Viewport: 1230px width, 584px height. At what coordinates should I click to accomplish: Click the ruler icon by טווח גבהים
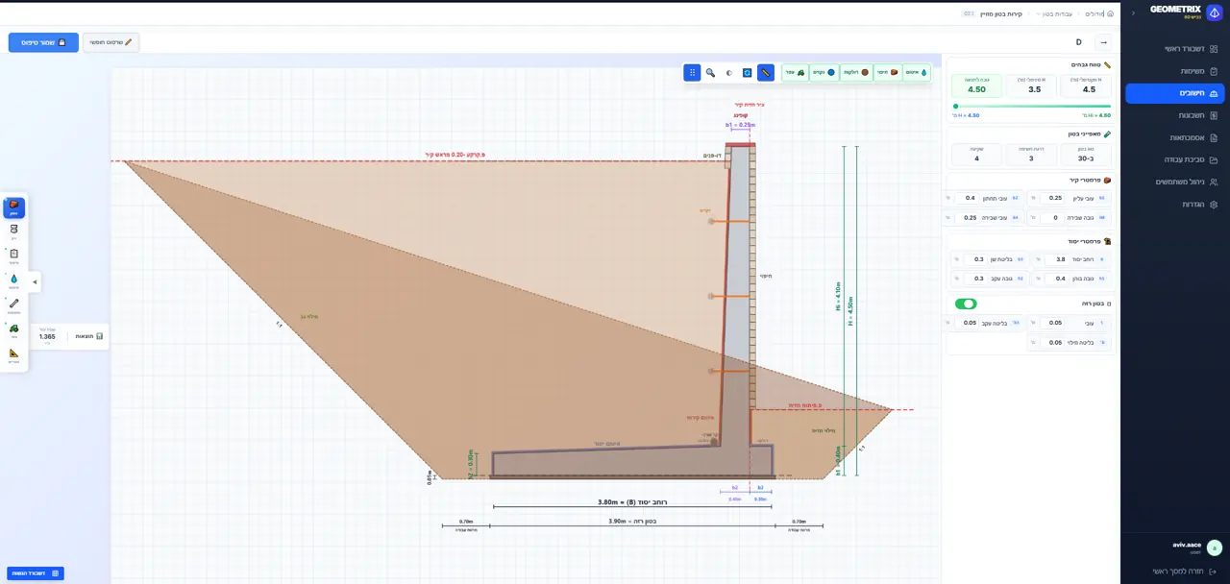click(x=1107, y=64)
